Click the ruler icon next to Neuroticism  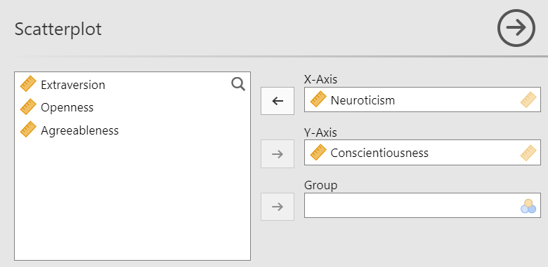point(318,100)
